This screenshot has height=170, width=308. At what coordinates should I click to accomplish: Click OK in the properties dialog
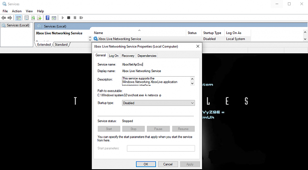coord(146,164)
